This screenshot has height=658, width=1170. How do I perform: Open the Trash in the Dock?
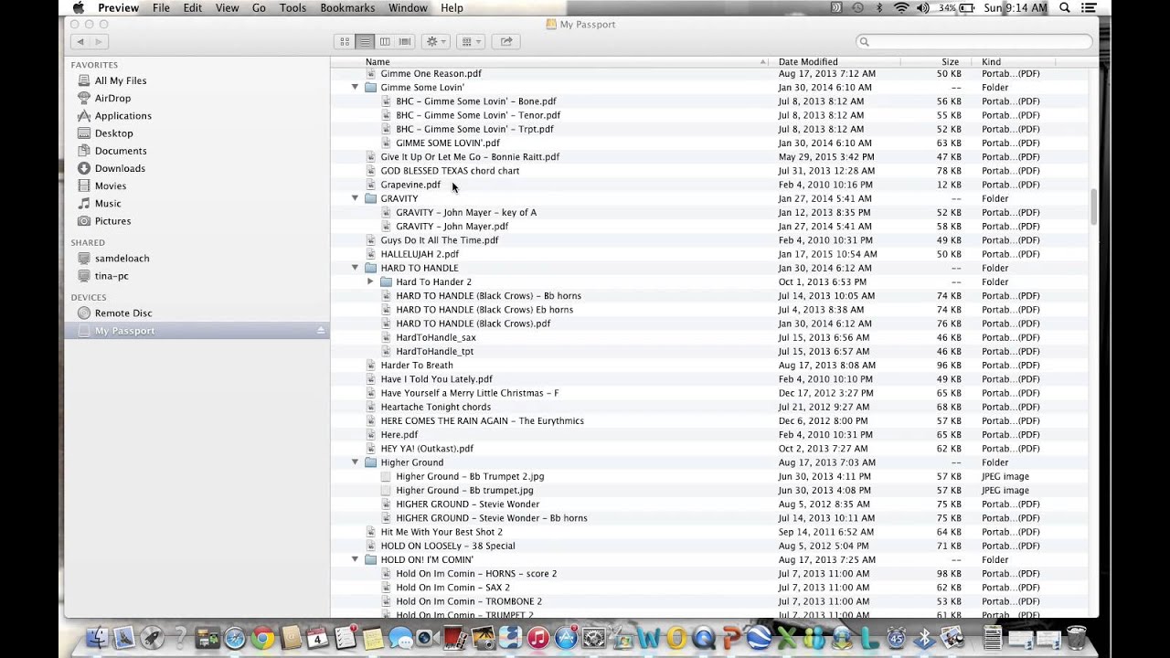[1076, 638]
